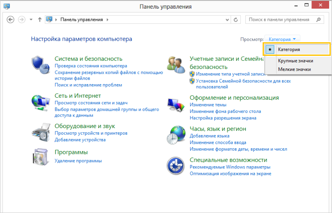Screen dimensions: 332x213
Task: Click the Appearance and Personalization monitor icon
Action: [x=176, y=105]
